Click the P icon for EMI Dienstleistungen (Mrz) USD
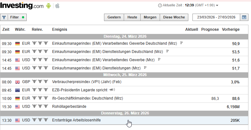251x130 pixels. [x=145, y=68]
